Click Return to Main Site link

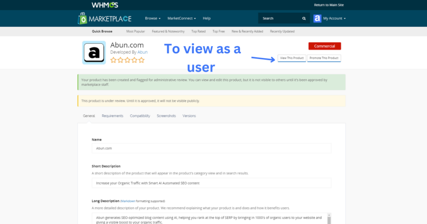329,5
